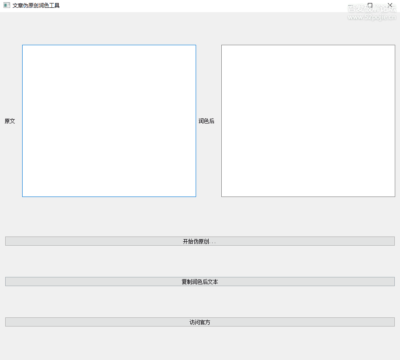Click the empty title bar area right of the title
Viewport: 400px width, 360px height.
(x=196, y=6)
